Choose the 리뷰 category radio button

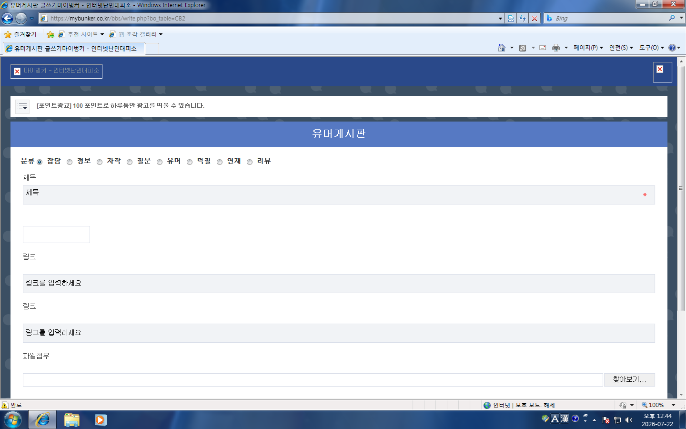click(250, 162)
